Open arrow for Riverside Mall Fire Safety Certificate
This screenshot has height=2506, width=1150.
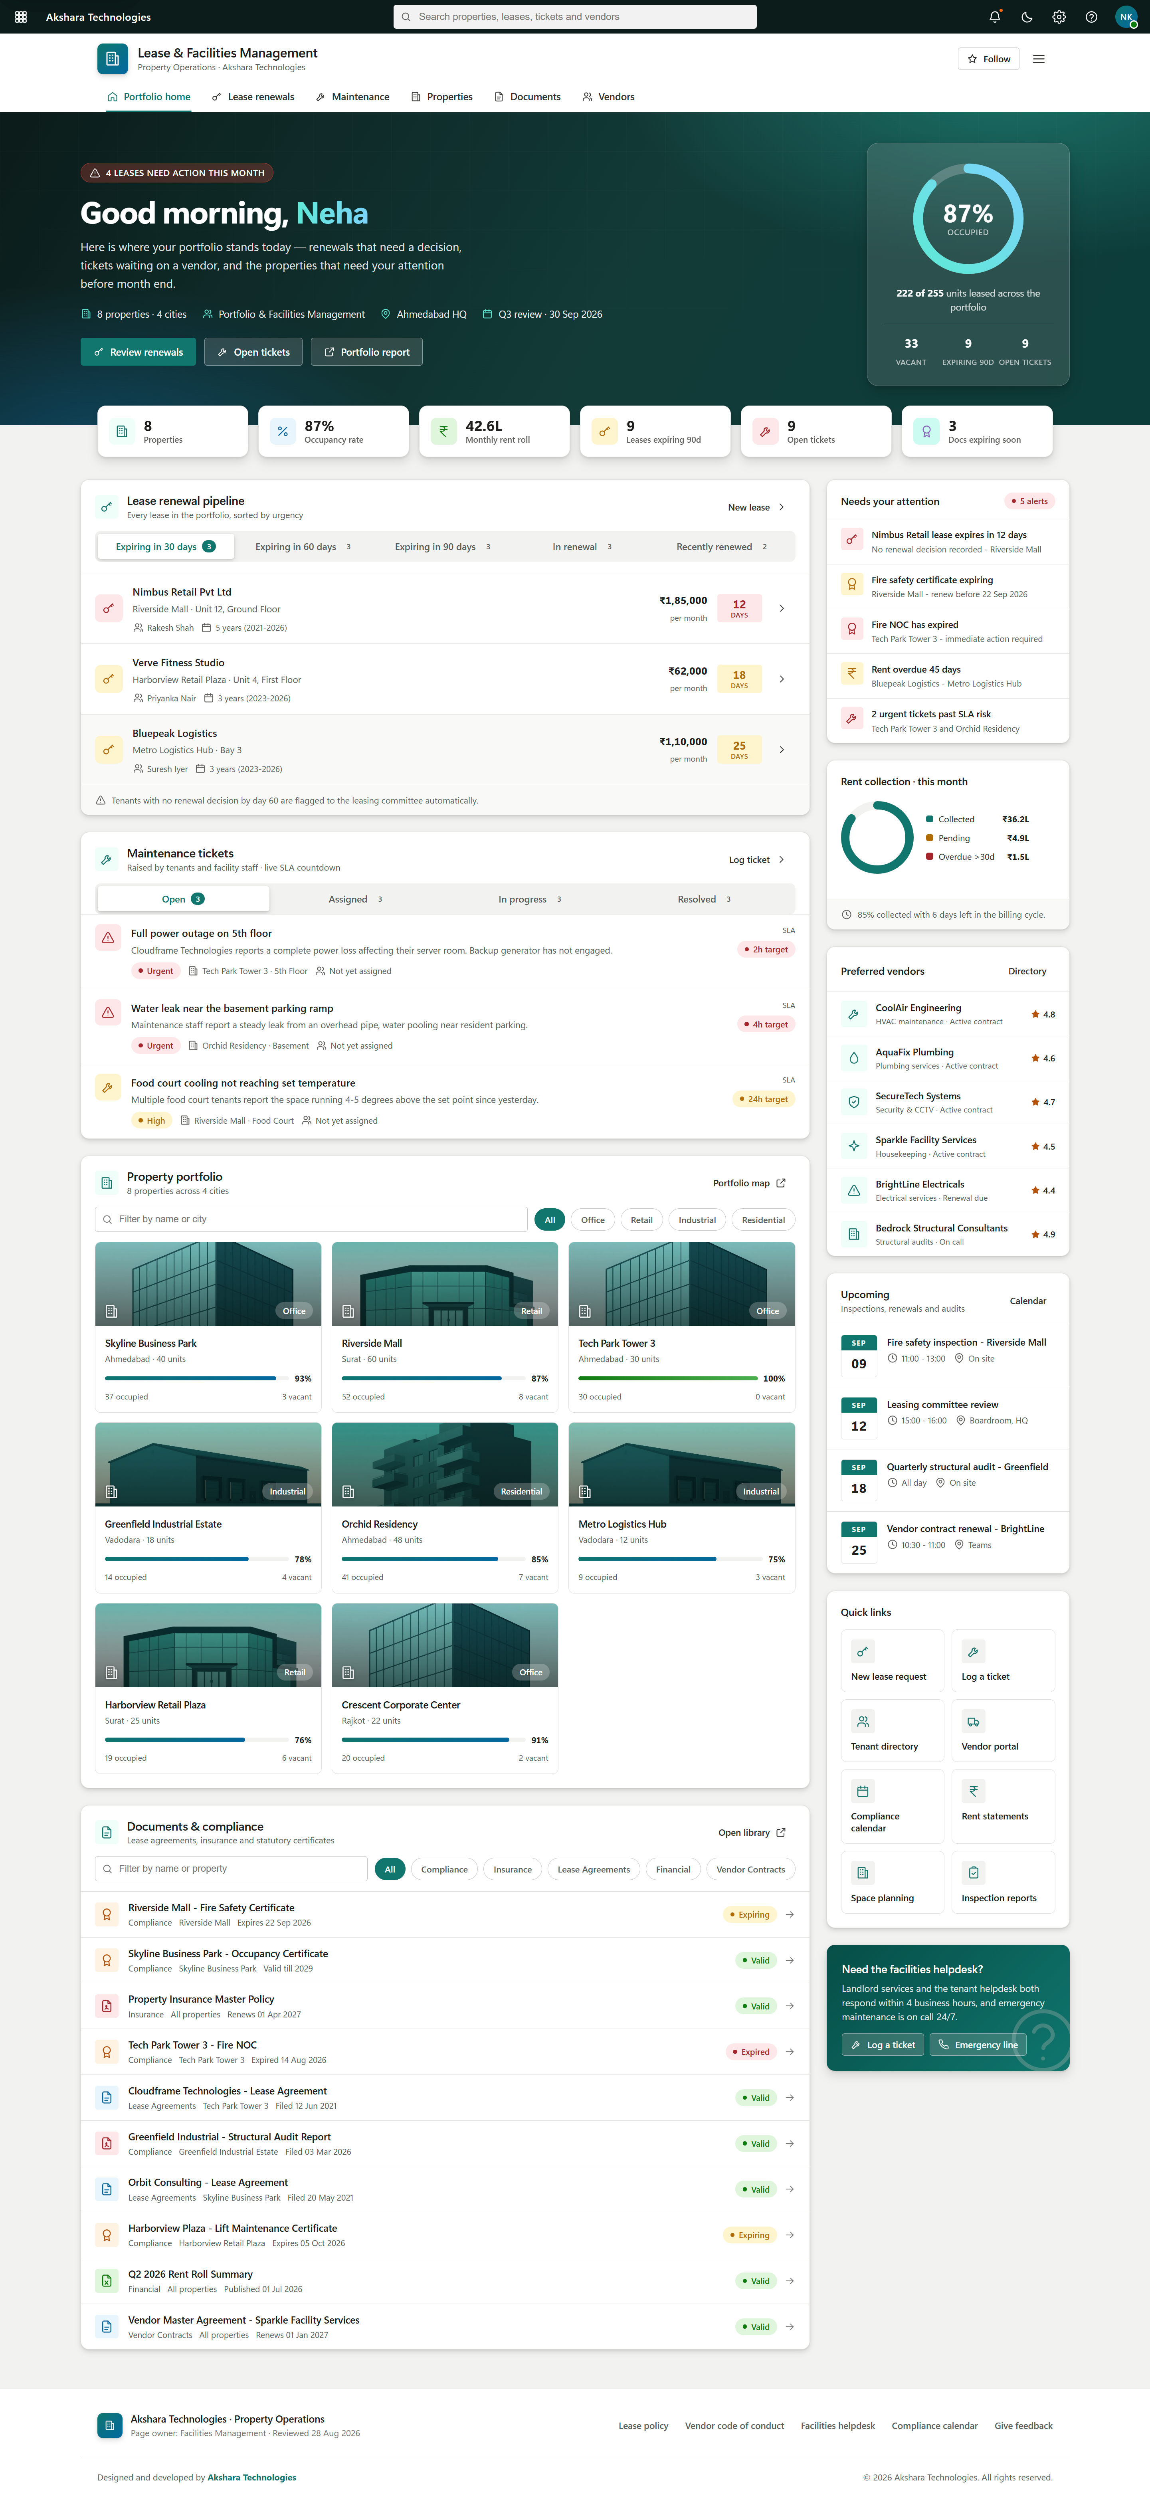[x=789, y=1914]
